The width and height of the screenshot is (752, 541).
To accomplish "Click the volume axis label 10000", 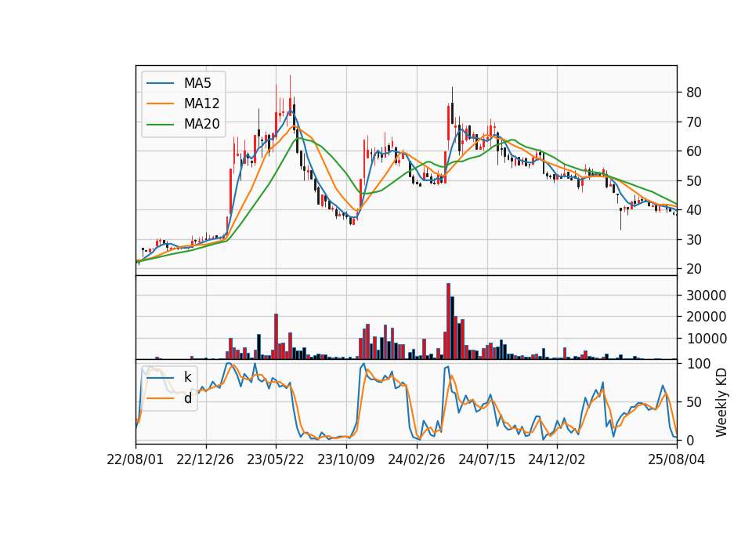I will pos(706,339).
